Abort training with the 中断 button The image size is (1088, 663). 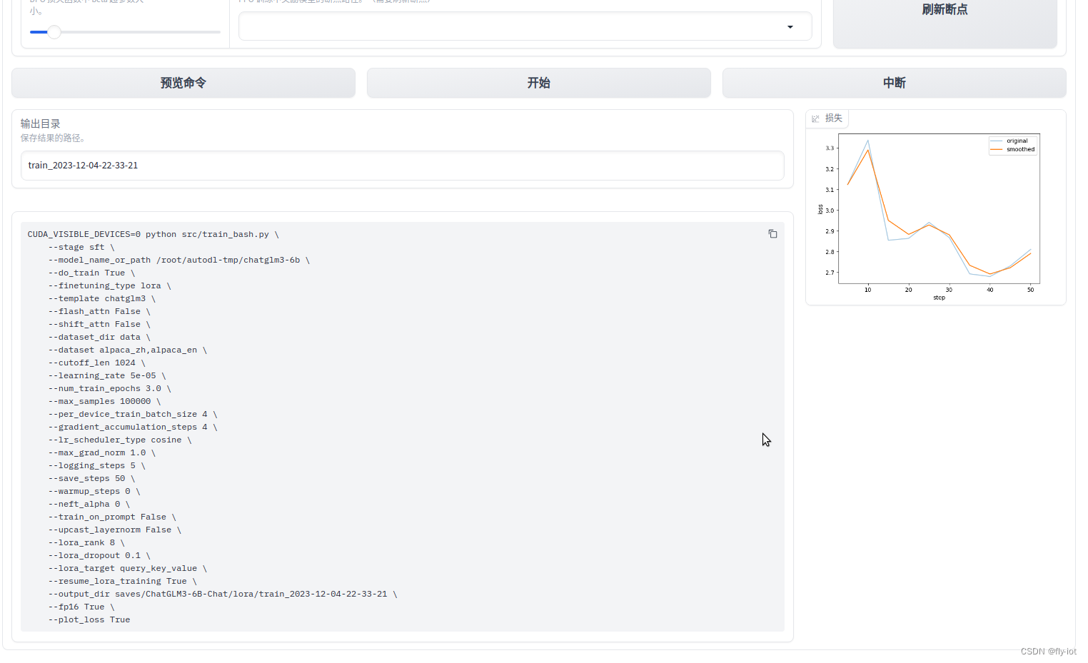[895, 83]
